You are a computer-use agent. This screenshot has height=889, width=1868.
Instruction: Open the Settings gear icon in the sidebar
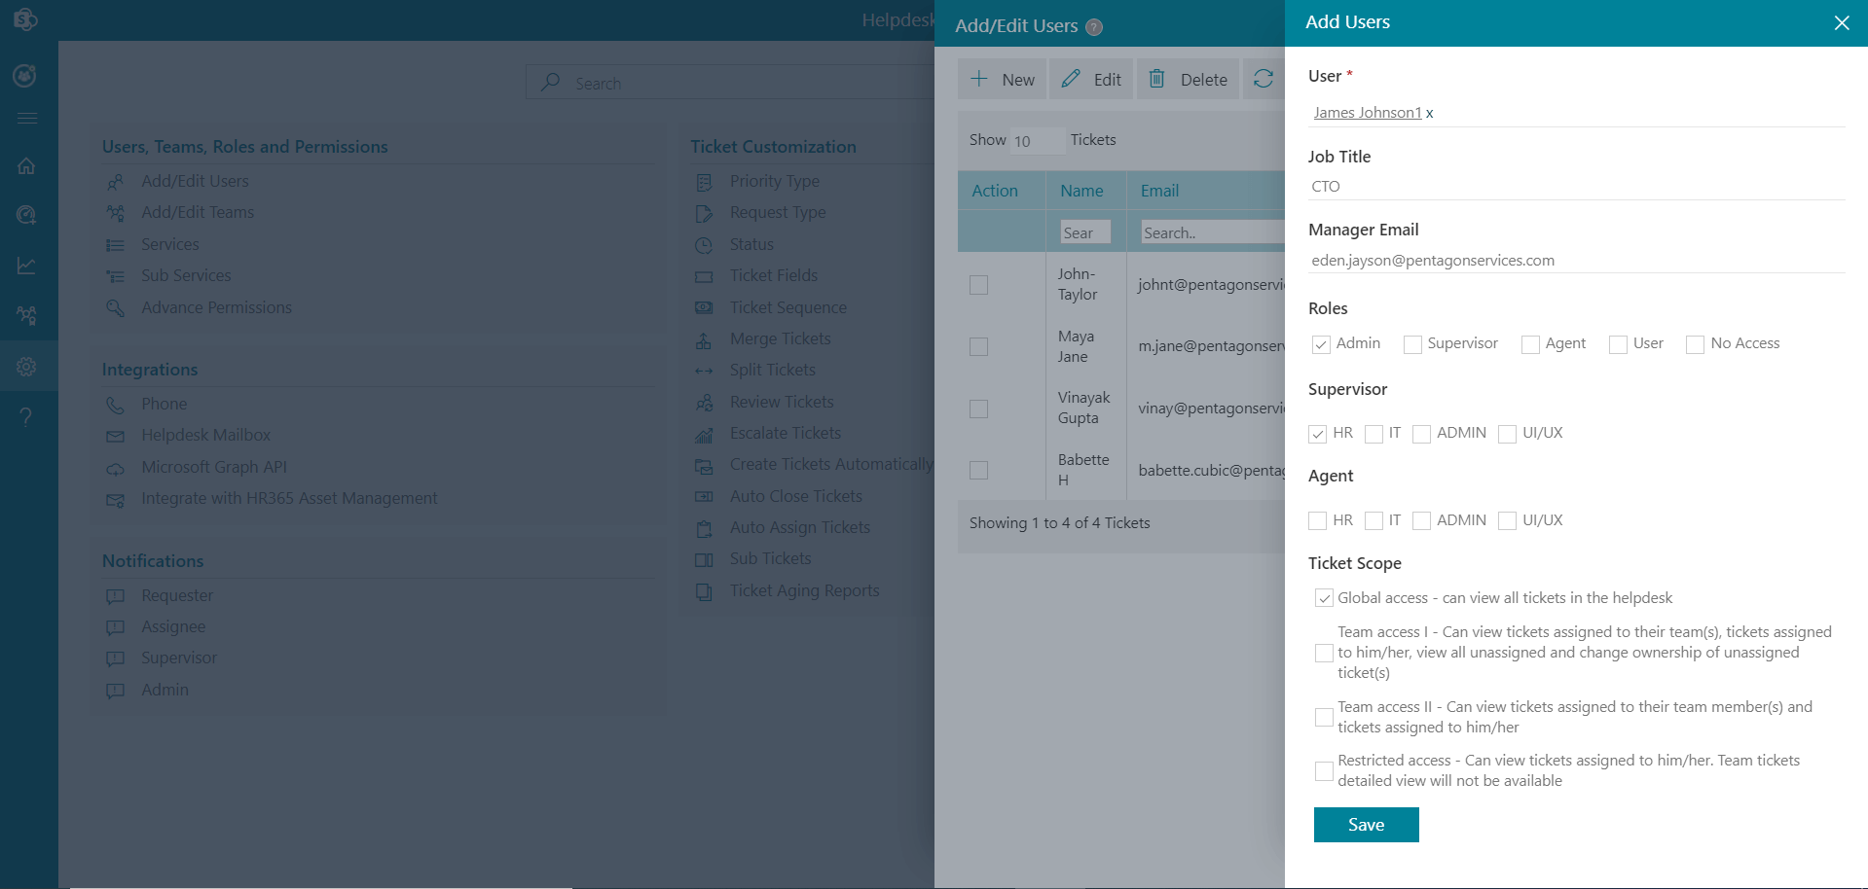click(26, 366)
